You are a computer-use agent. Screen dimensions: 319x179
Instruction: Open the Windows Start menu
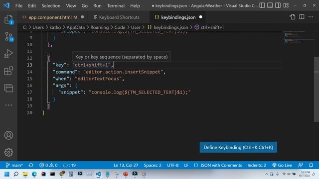(x=7, y=174)
